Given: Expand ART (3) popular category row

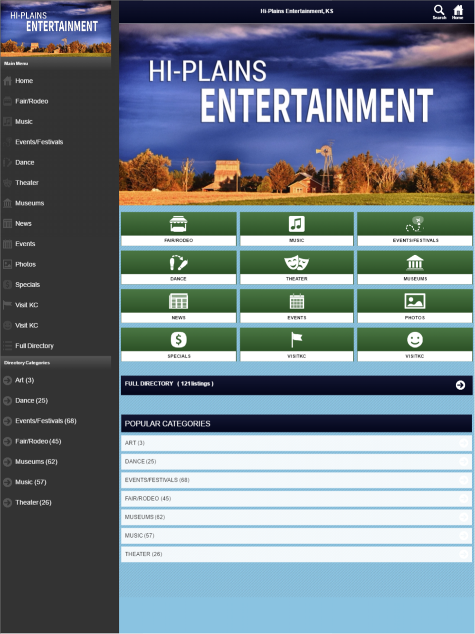Looking at the screenshot, I should [x=296, y=443].
